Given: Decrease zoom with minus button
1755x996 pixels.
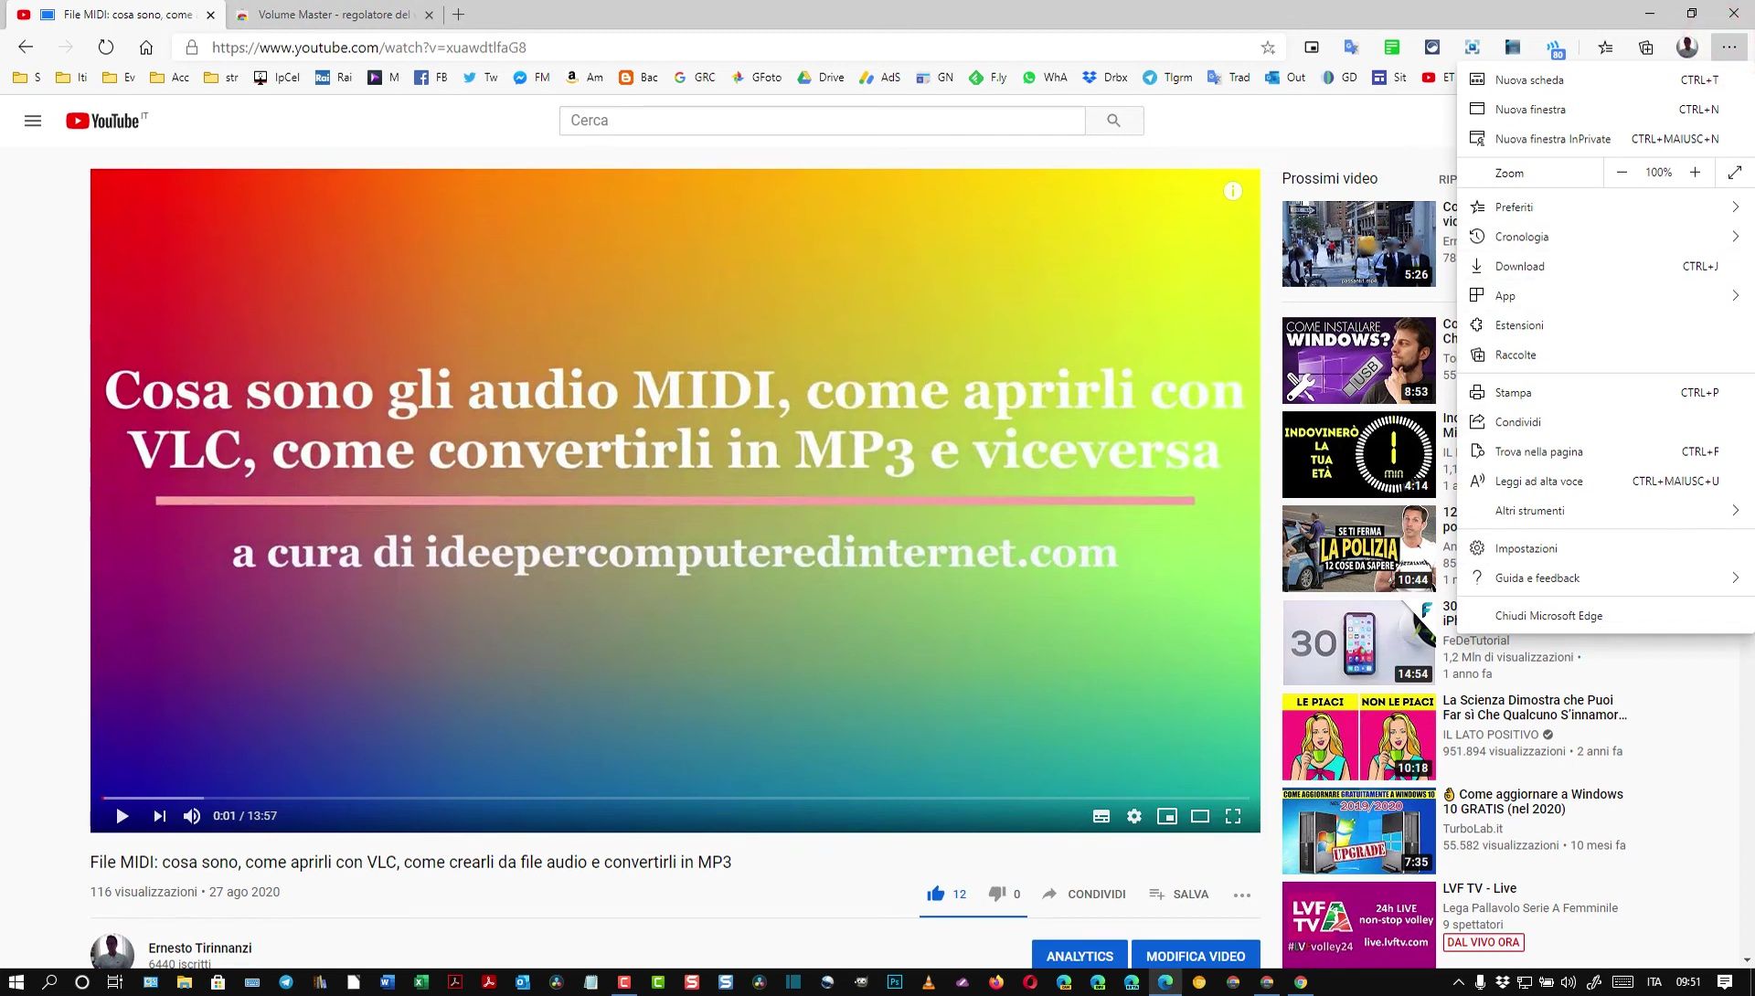Looking at the screenshot, I should coord(1622,173).
